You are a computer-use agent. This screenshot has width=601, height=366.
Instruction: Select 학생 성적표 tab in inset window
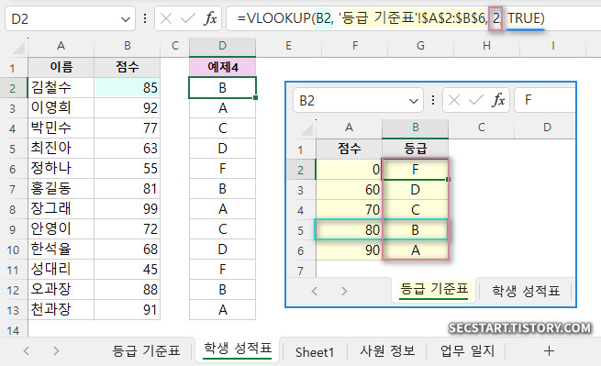click(x=526, y=292)
